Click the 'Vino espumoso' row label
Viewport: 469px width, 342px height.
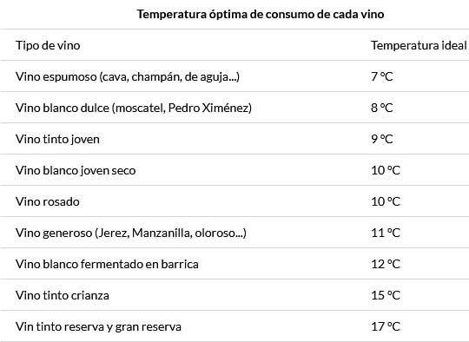128,77
